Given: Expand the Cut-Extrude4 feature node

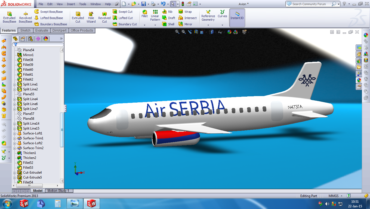Looking at the screenshot, I should coord(15,173).
